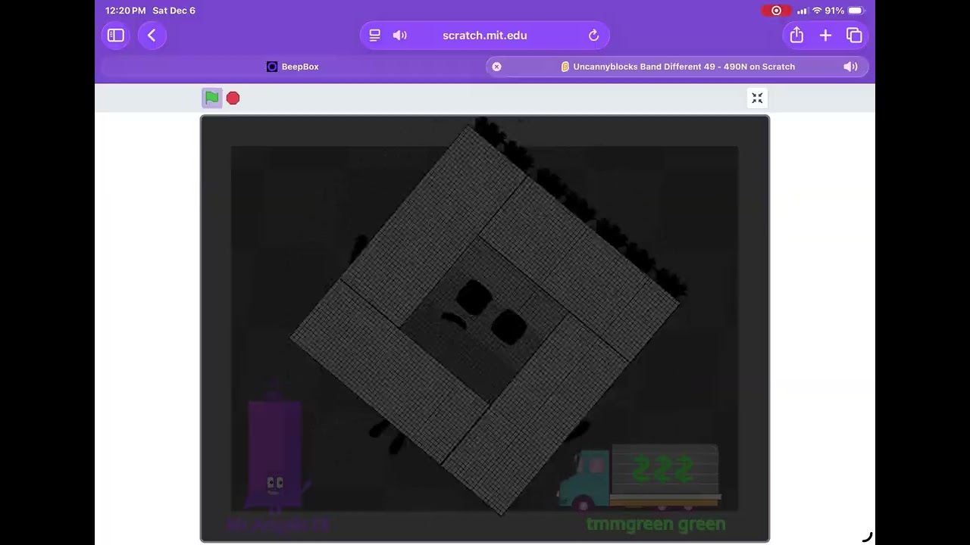Show the tab overview

[854, 36]
